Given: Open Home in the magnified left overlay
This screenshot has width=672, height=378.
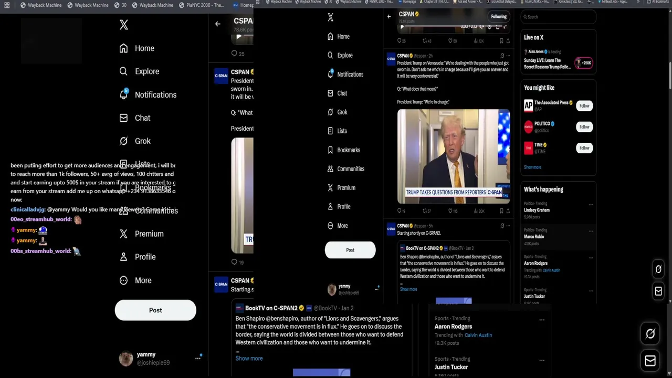Looking at the screenshot, I should coord(137,48).
